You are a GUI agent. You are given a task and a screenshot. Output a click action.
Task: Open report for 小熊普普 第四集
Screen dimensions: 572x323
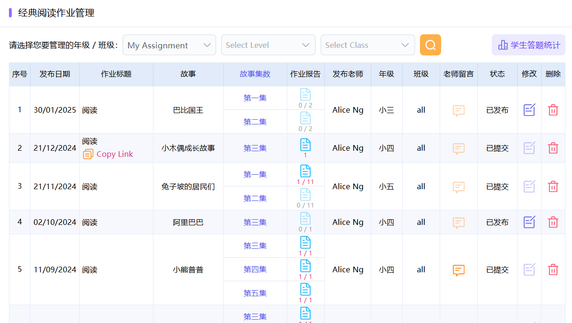tap(305, 266)
